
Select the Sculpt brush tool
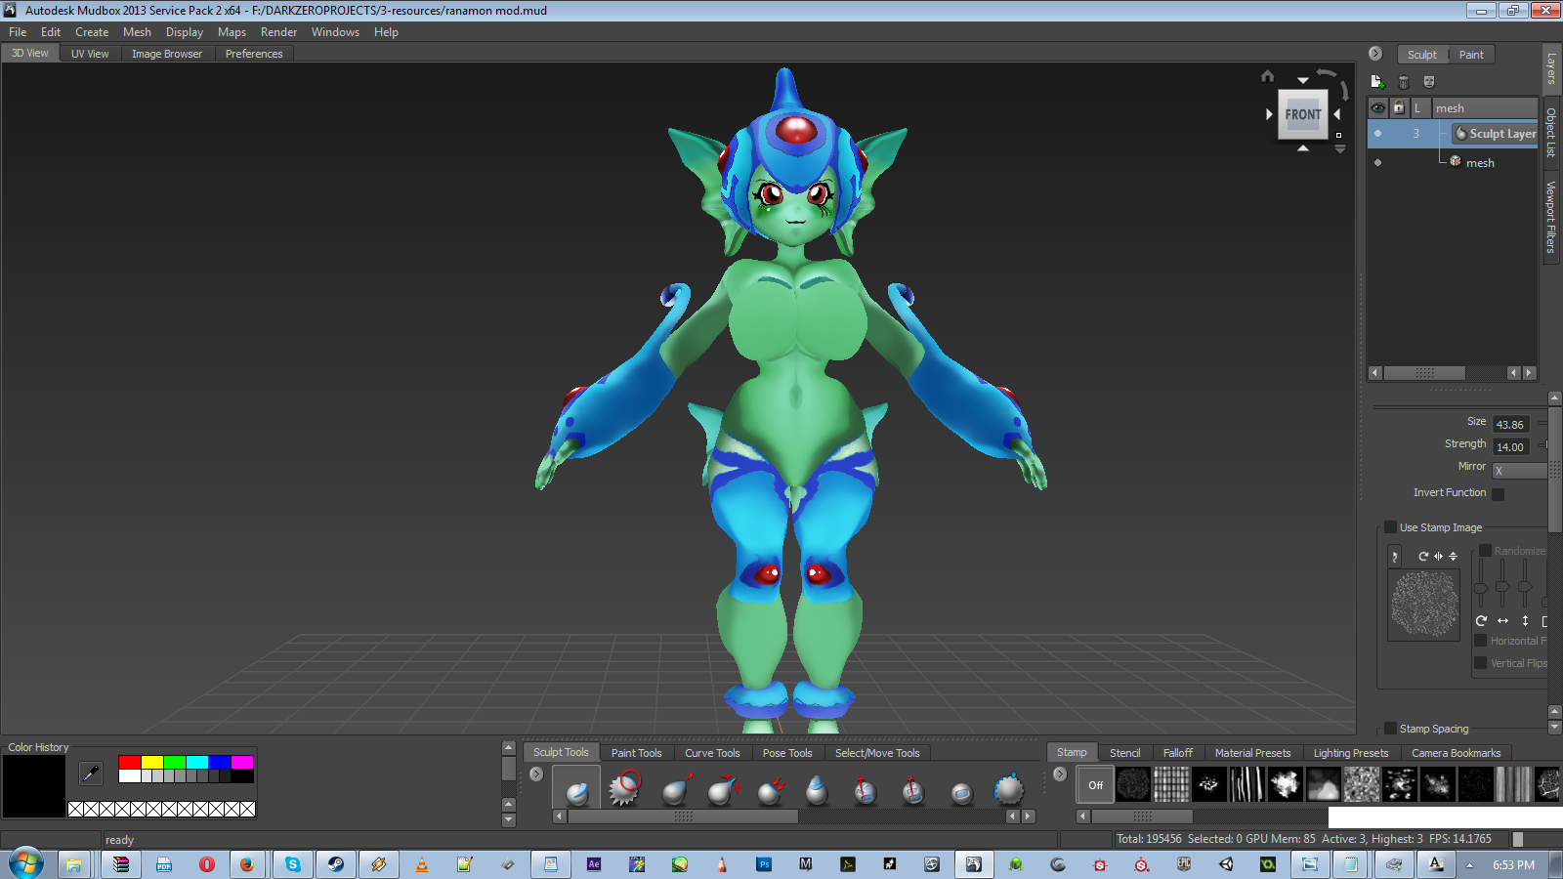(576, 790)
